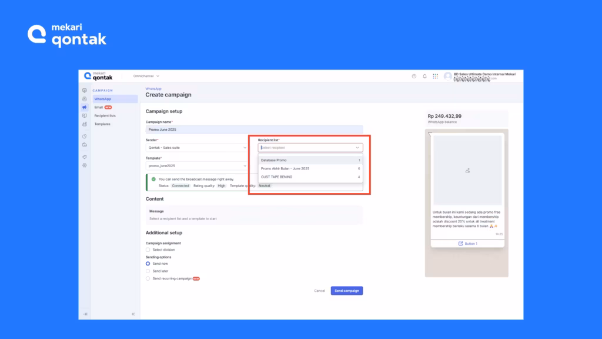Toggle the Recipient list dropdown arrow
This screenshot has height=339, width=602.
pyautogui.click(x=357, y=148)
